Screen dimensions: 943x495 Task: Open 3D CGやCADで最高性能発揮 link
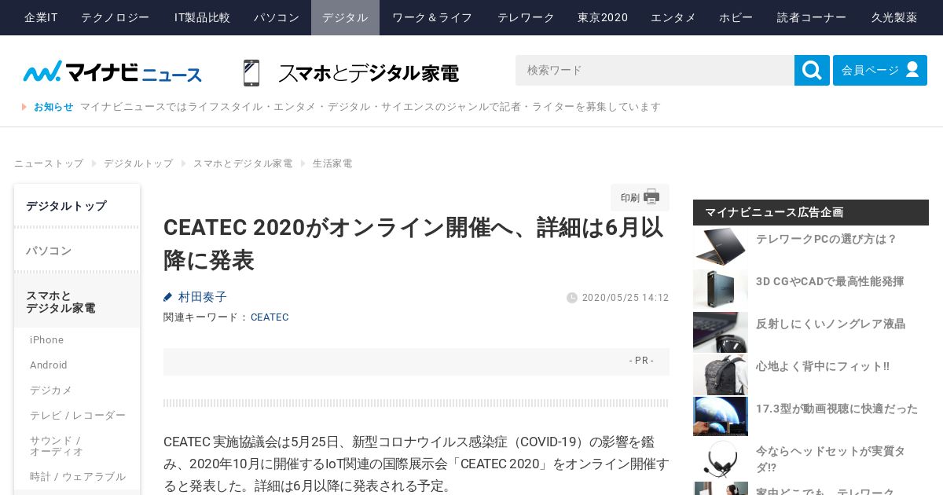click(x=830, y=281)
